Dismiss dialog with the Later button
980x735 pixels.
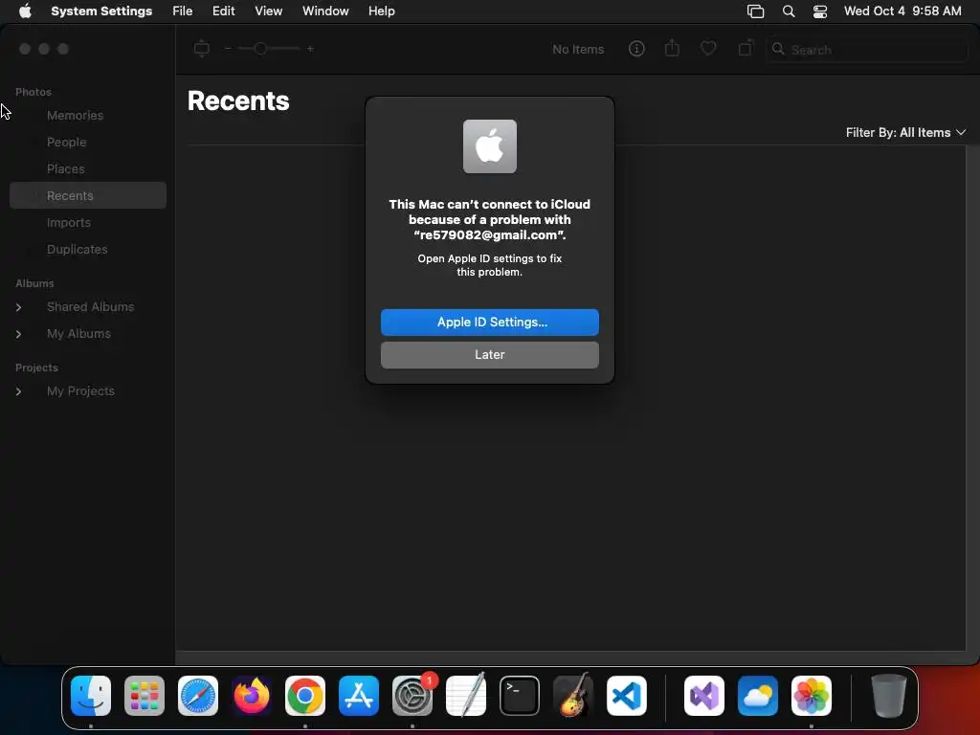click(489, 354)
